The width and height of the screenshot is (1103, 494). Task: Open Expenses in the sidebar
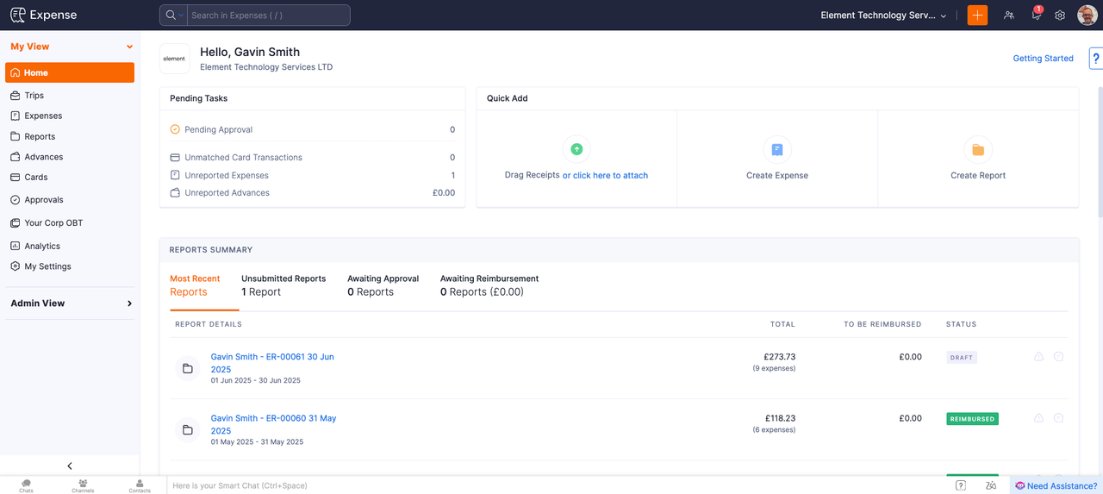pyautogui.click(x=43, y=116)
